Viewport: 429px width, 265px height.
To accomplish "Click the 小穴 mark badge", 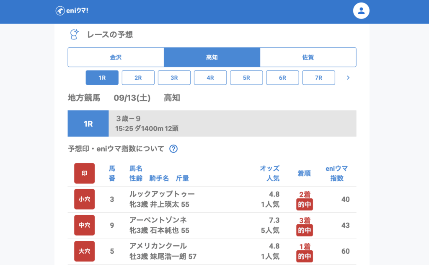I will pyautogui.click(x=85, y=199).
